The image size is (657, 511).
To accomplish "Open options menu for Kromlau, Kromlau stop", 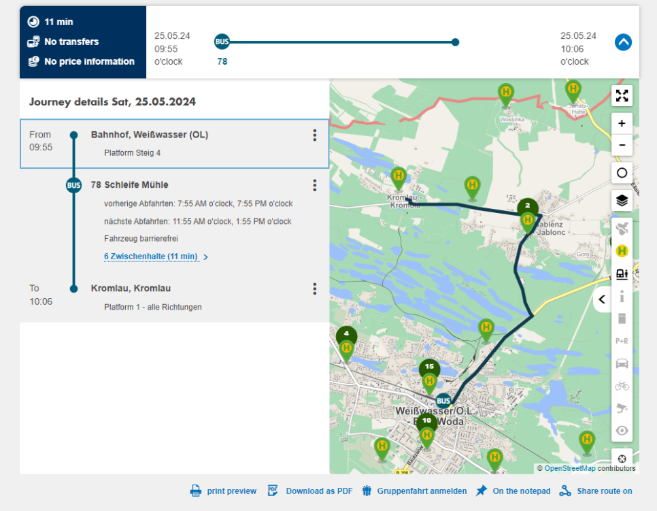I will pyautogui.click(x=315, y=289).
